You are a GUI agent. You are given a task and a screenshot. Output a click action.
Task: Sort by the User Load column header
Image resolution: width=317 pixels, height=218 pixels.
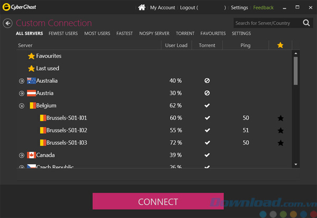coord(176,45)
